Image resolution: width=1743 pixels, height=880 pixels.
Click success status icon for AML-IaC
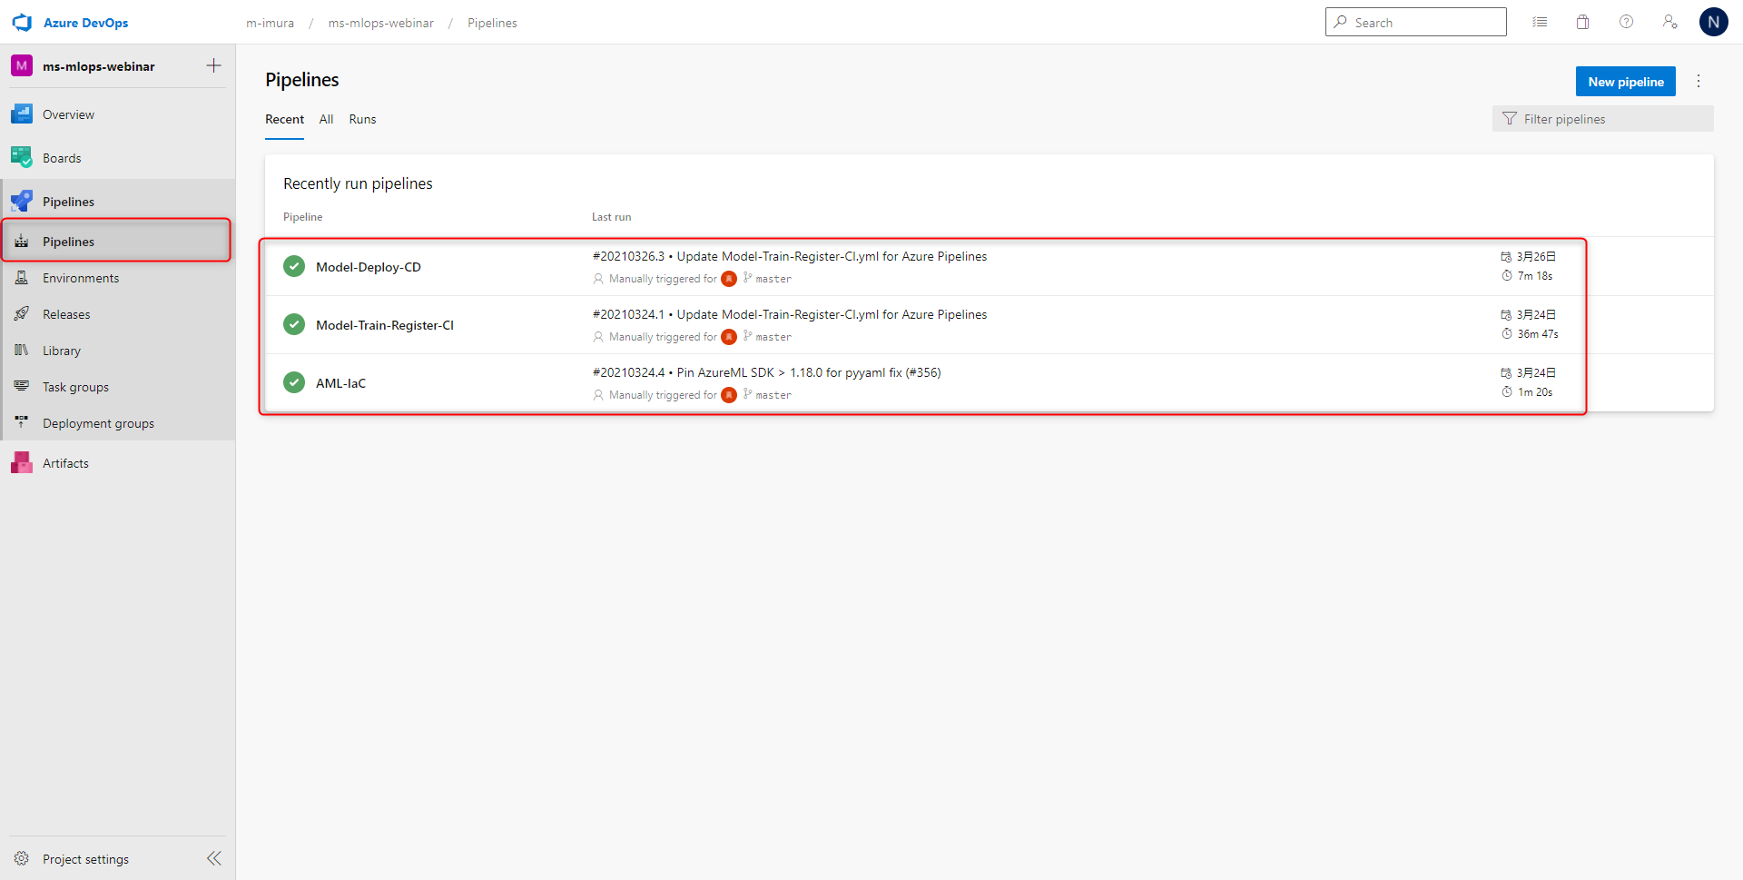tap(294, 382)
